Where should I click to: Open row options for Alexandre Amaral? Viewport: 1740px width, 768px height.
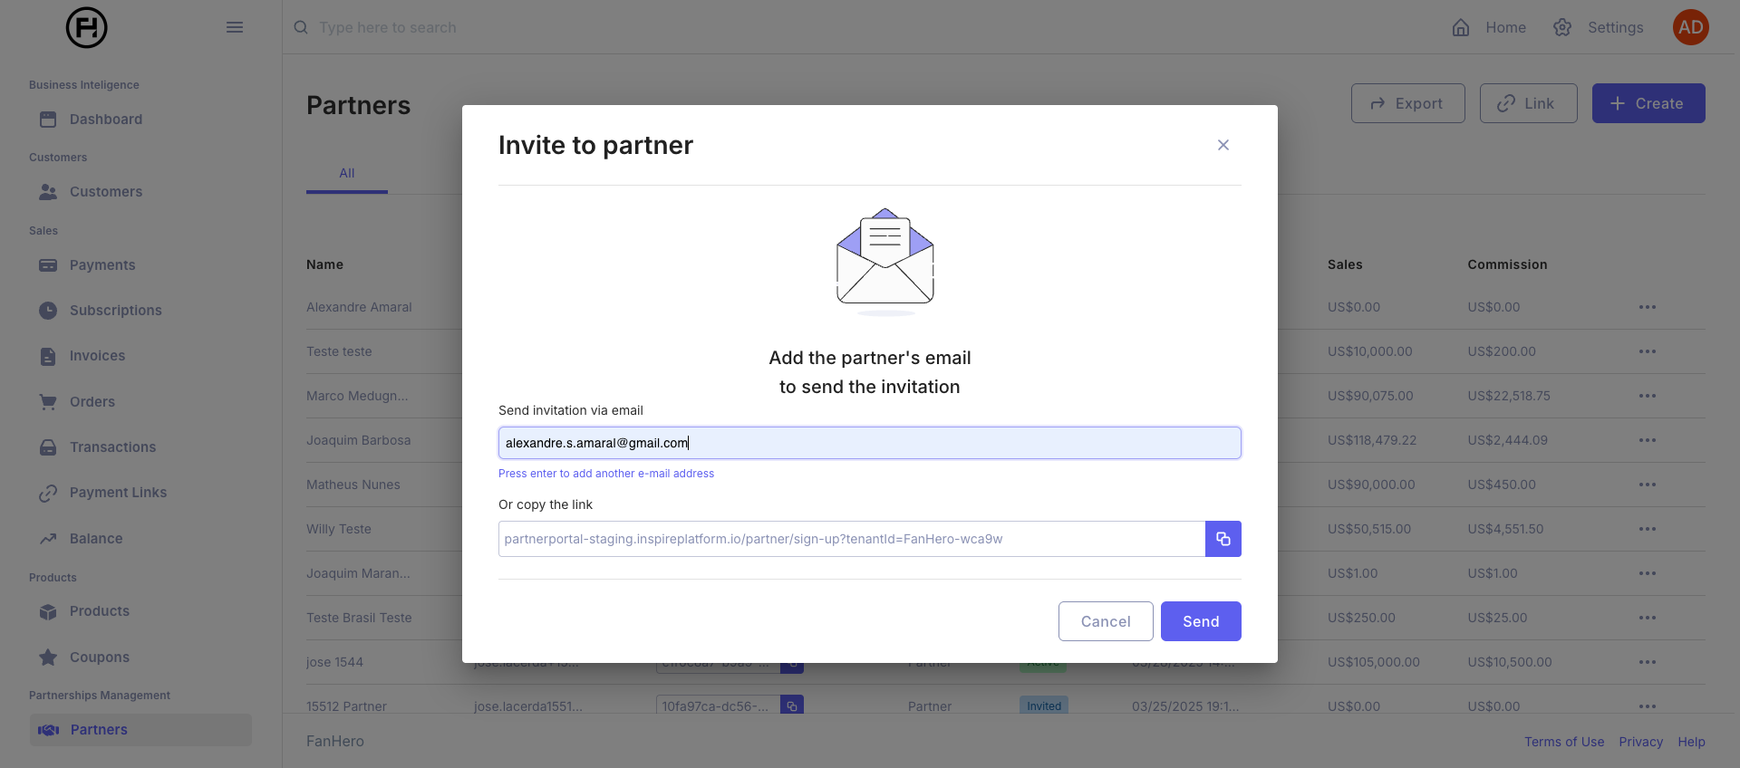click(1648, 307)
